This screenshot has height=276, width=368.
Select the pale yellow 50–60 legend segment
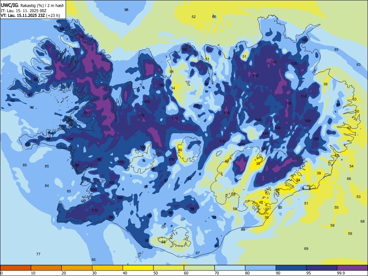pyautogui.click(x=169, y=268)
